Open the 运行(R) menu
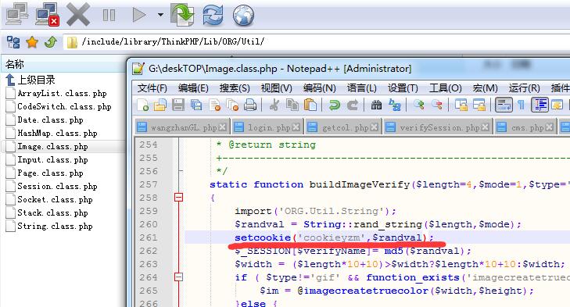 524,88
